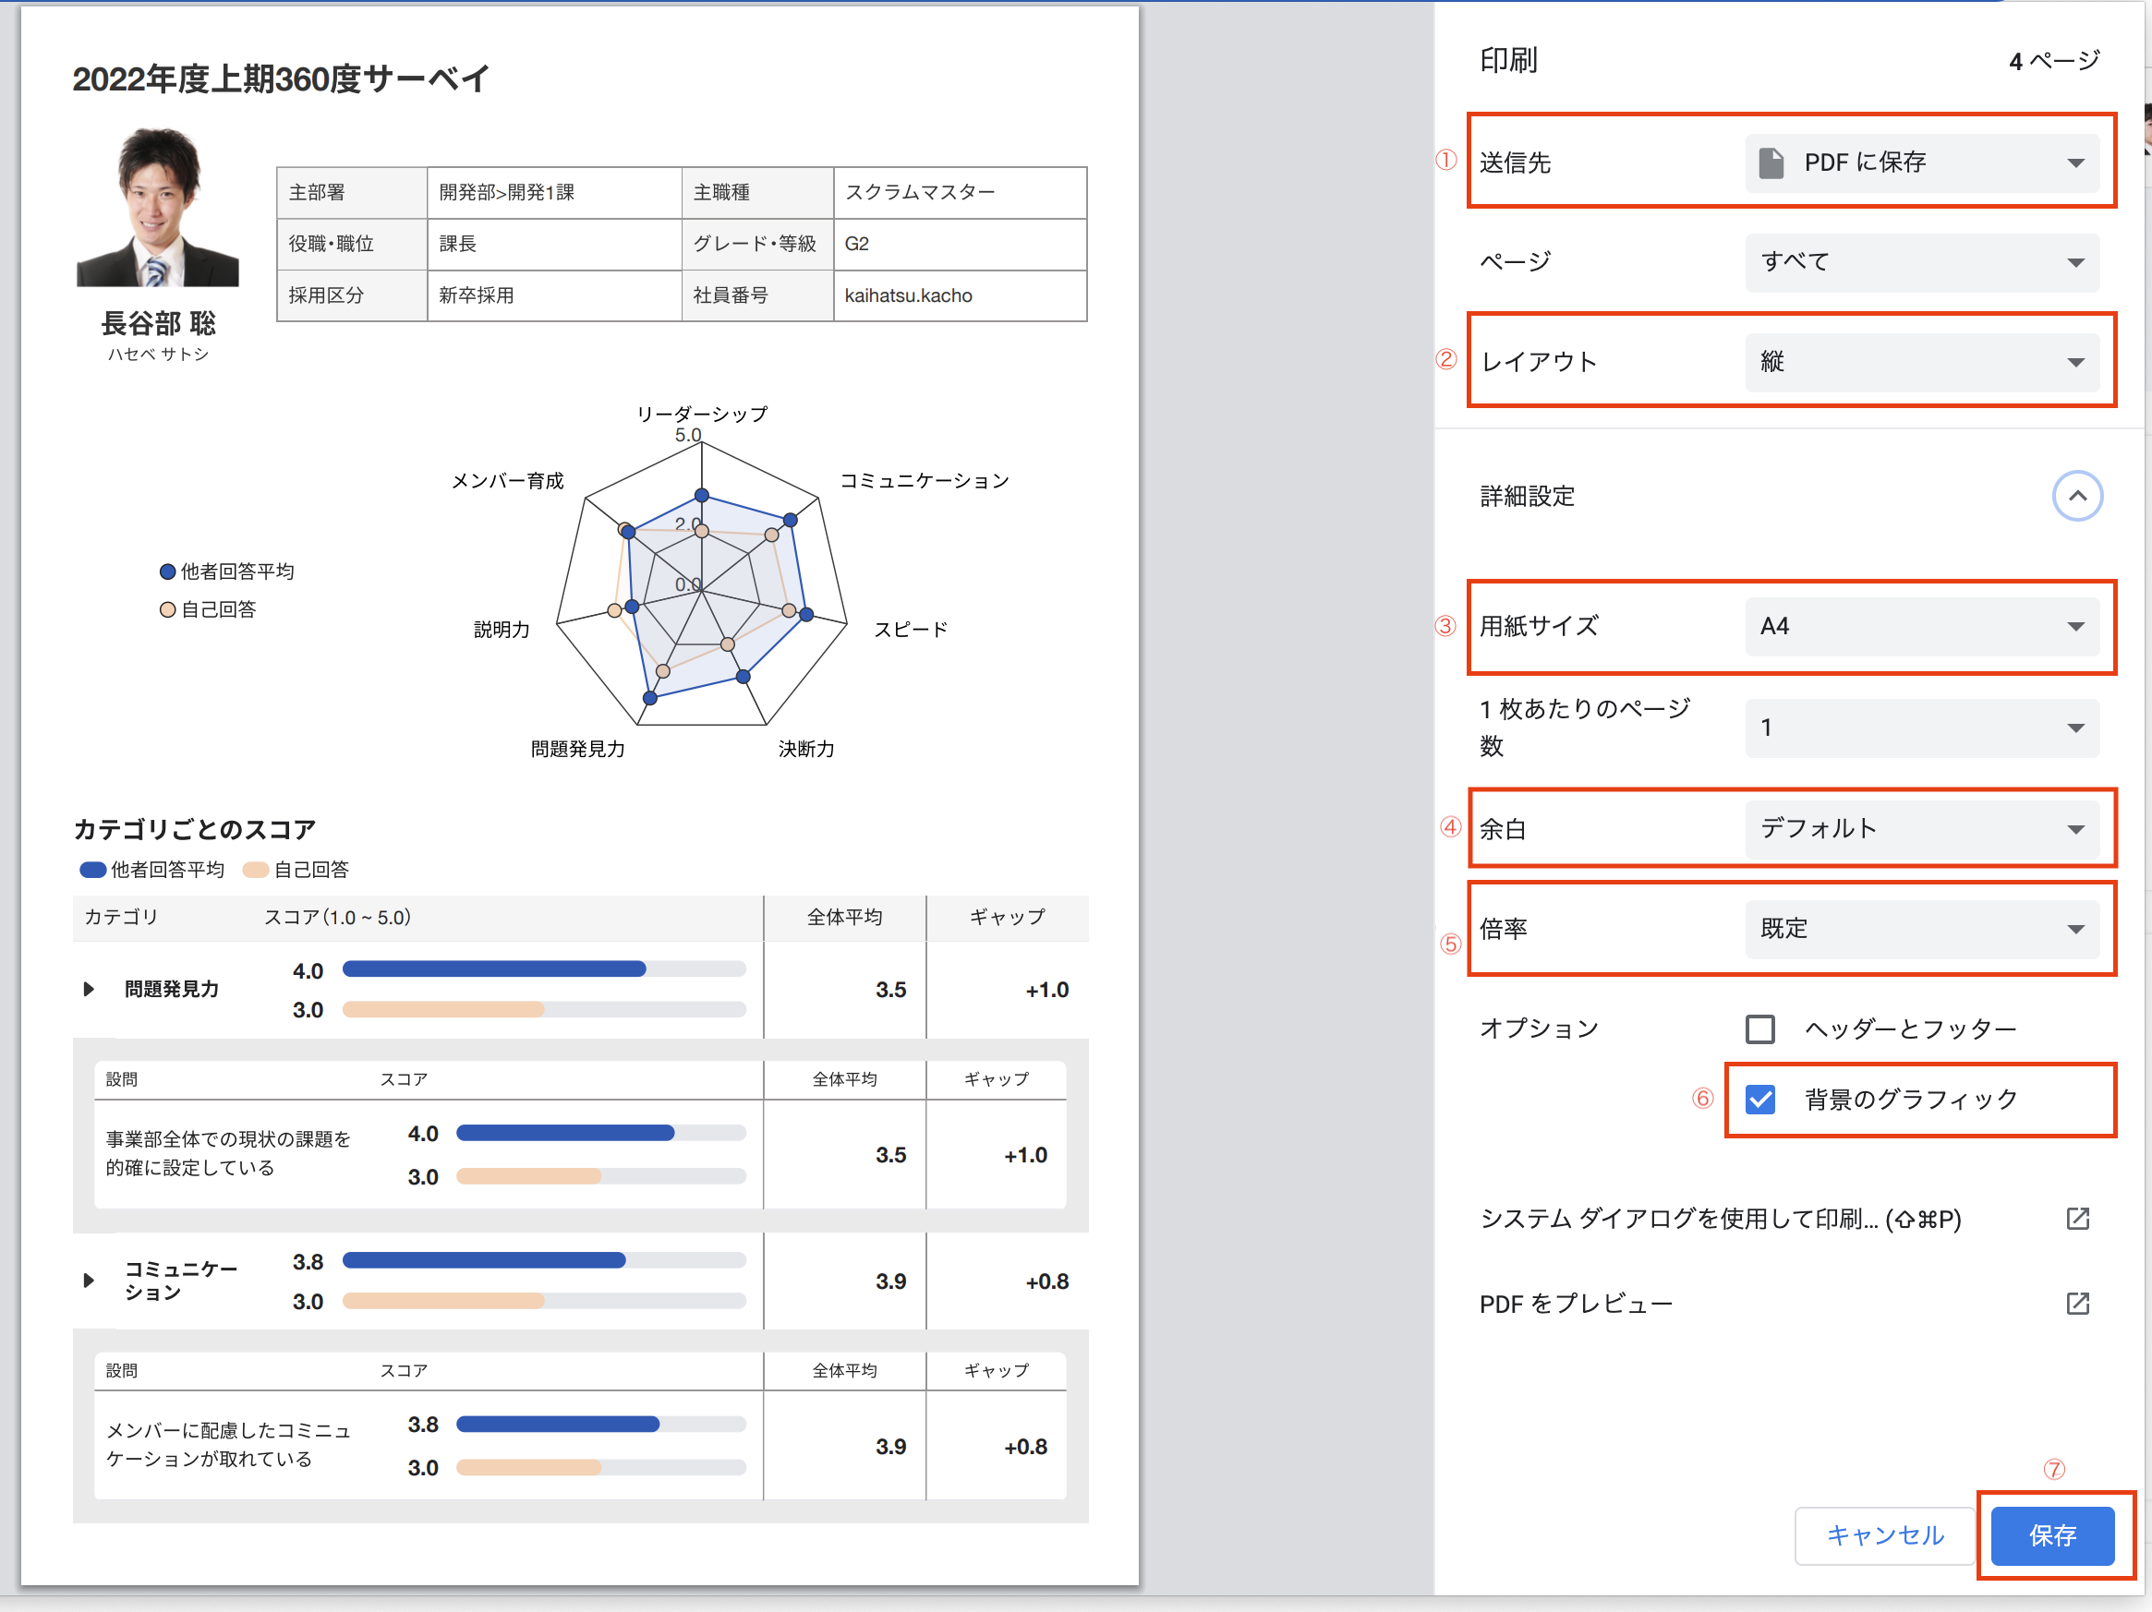Open the 余白 デフォルト dropdown
The width and height of the screenshot is (2152, 1612).
click(1920, 828)
